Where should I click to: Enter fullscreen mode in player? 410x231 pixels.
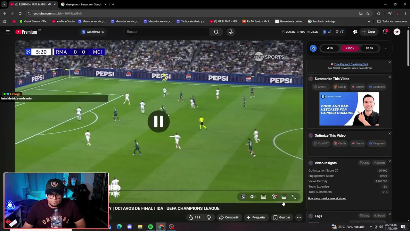click(294, 197)
